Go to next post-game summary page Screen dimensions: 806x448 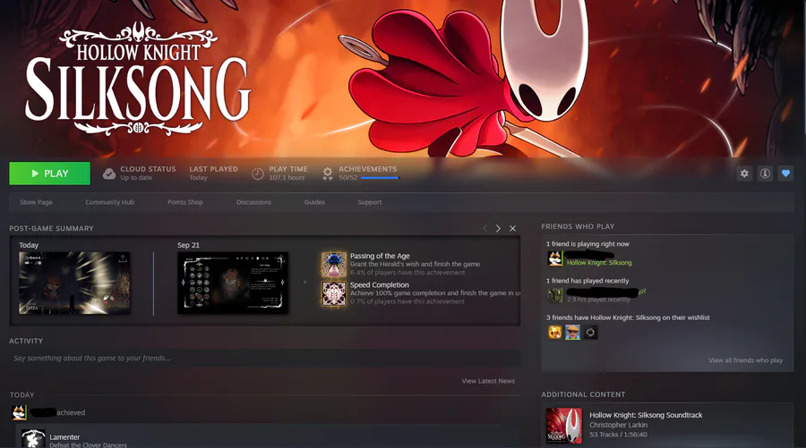click(498, 228)
